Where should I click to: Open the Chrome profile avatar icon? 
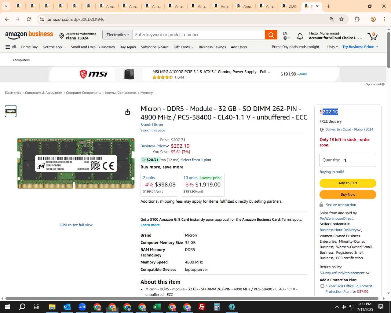click(x=373, y=19)
